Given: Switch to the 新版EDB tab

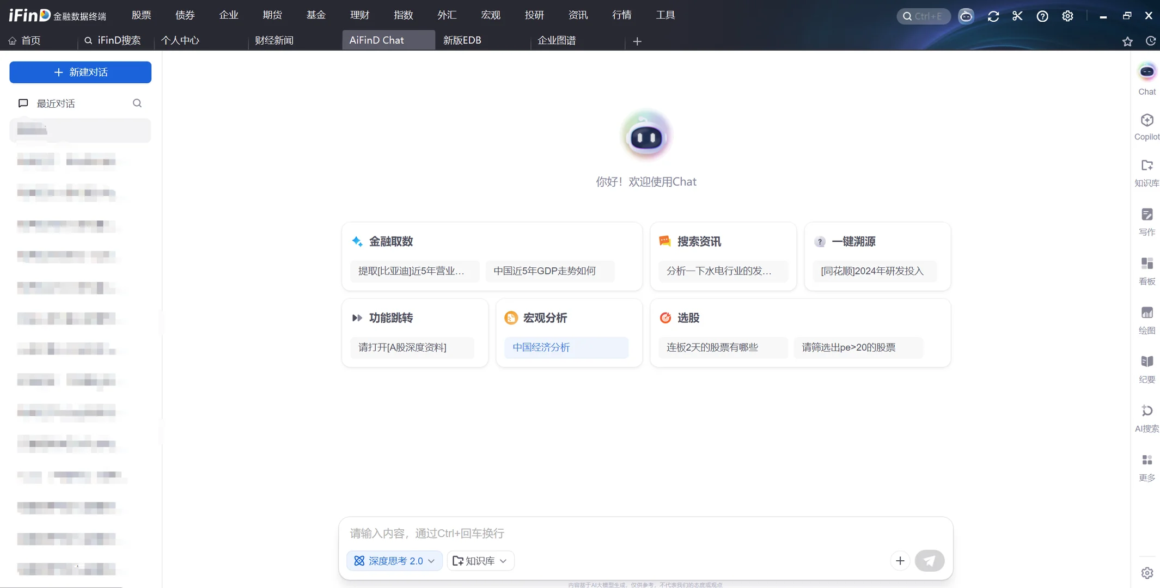Looking at the screenshot, I should pyautogui.click(x=461, y=40).
